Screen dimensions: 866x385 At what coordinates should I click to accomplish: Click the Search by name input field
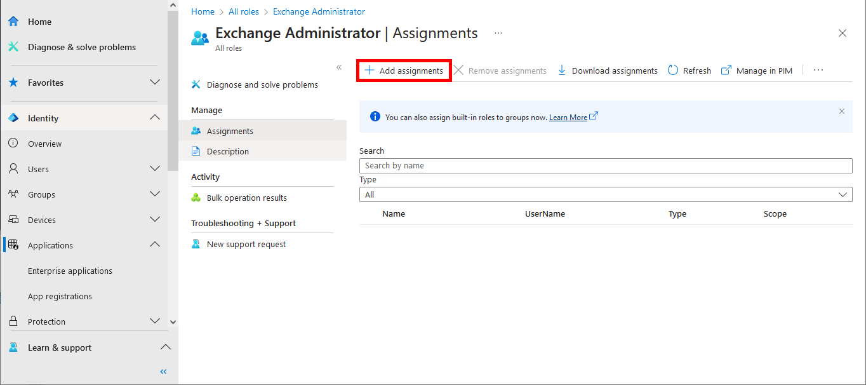(605, 165)
